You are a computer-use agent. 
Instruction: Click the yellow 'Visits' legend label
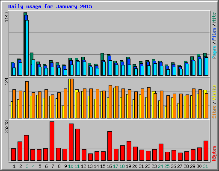pyautogui.click(x=214, y=93)
